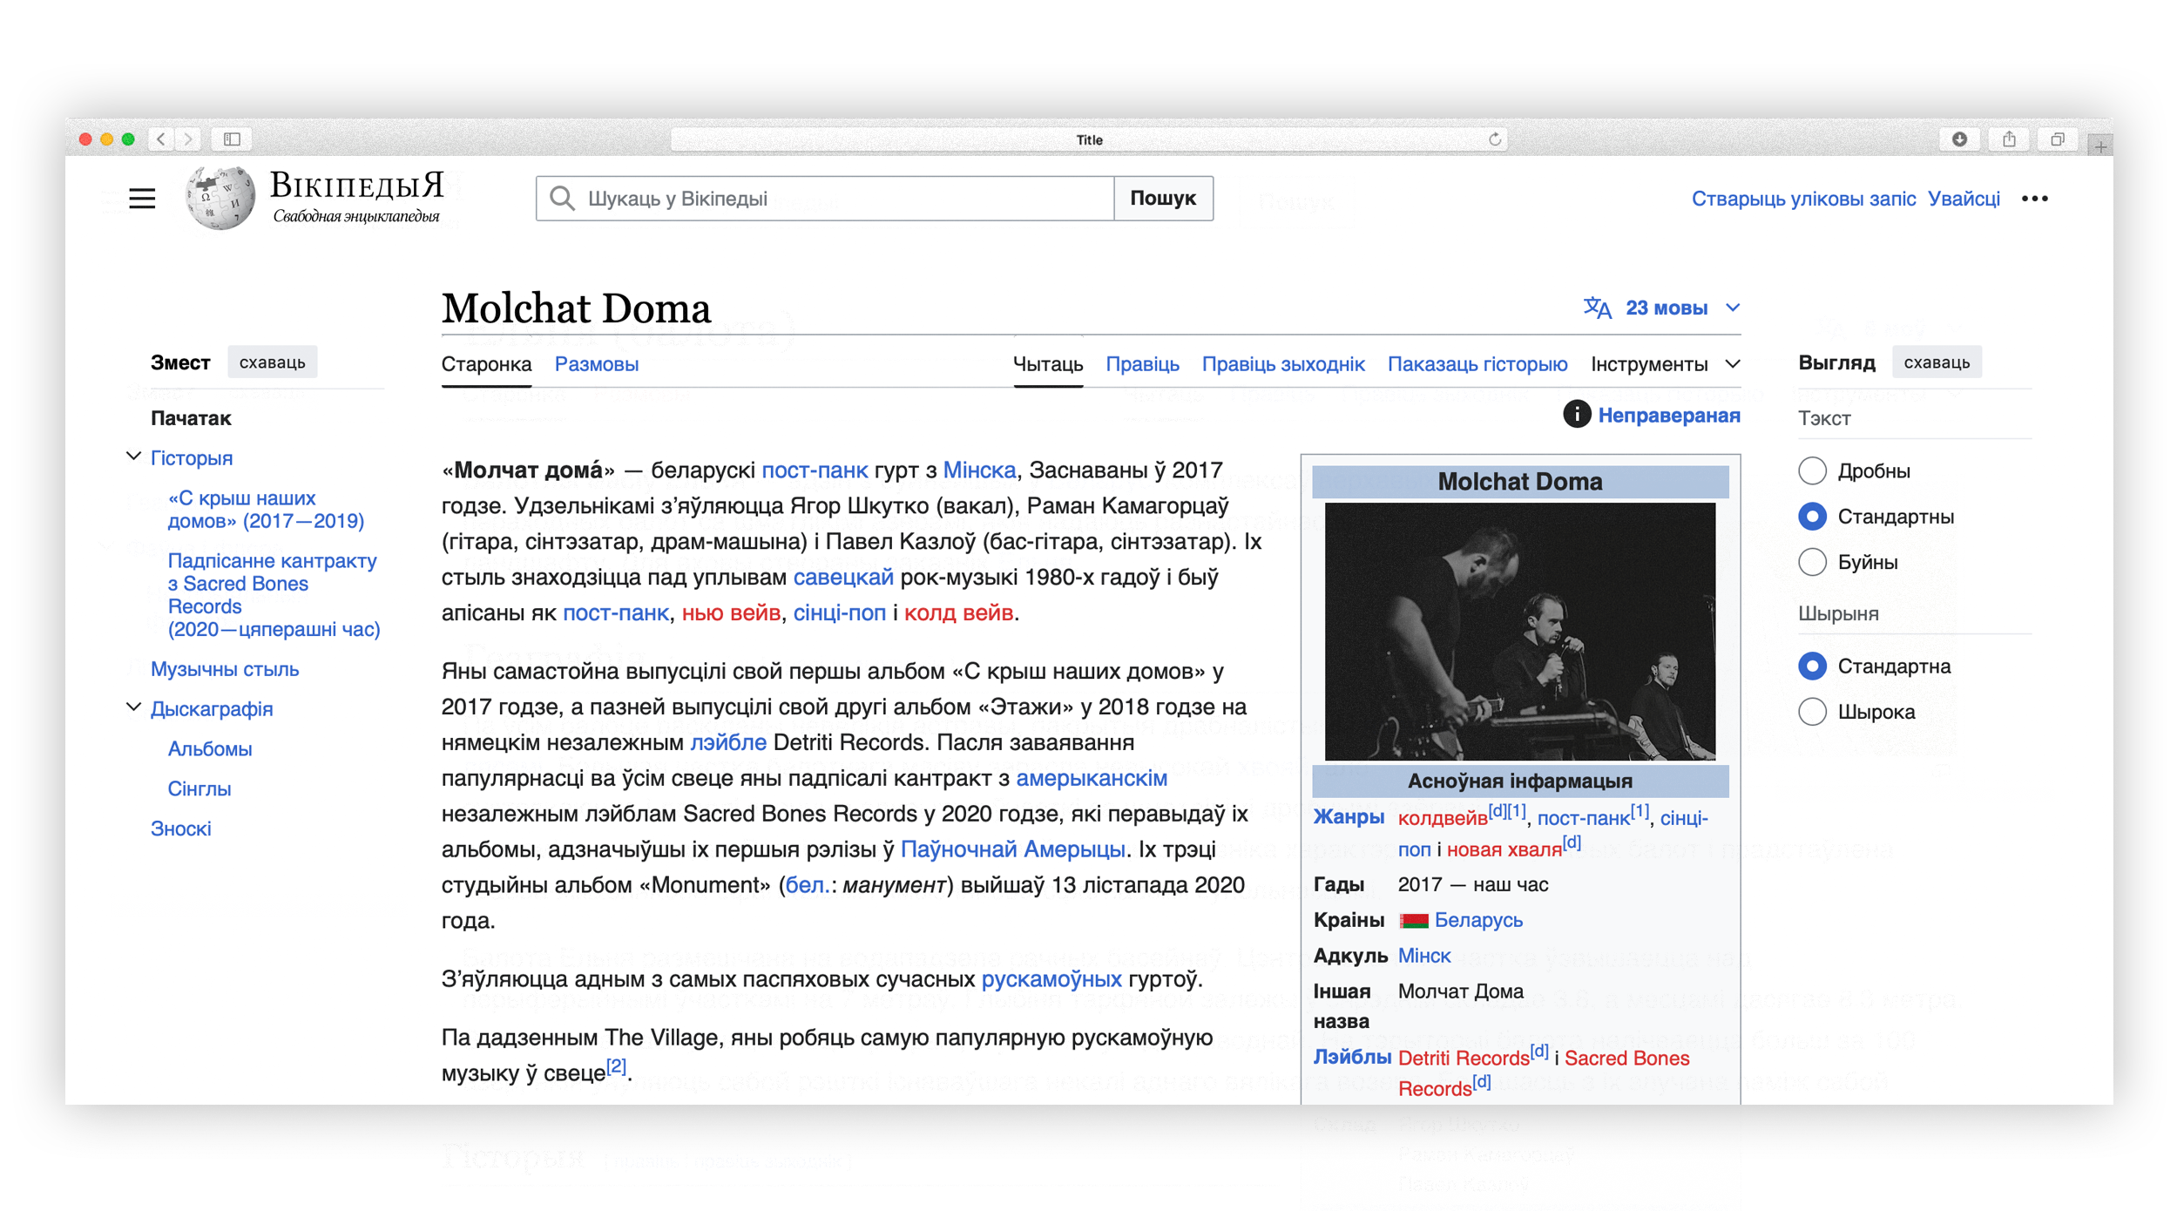The height and width of the screenshot is (1211, 2177).
Task: Open Падпісанне кантракту з Sacred Bones entry
Action: tap(274, 595)
